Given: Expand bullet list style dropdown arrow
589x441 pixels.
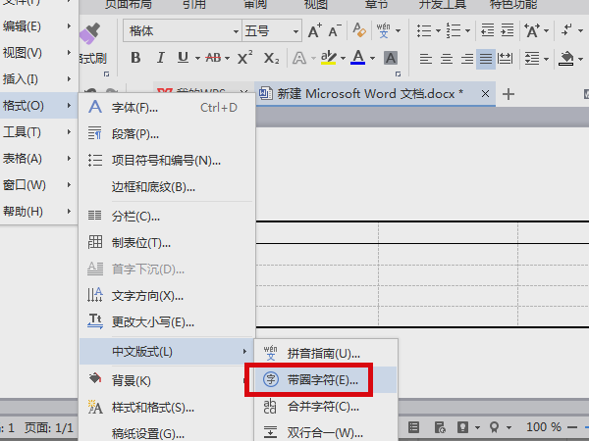Looking at the screenshot, I should coord(438,30).
